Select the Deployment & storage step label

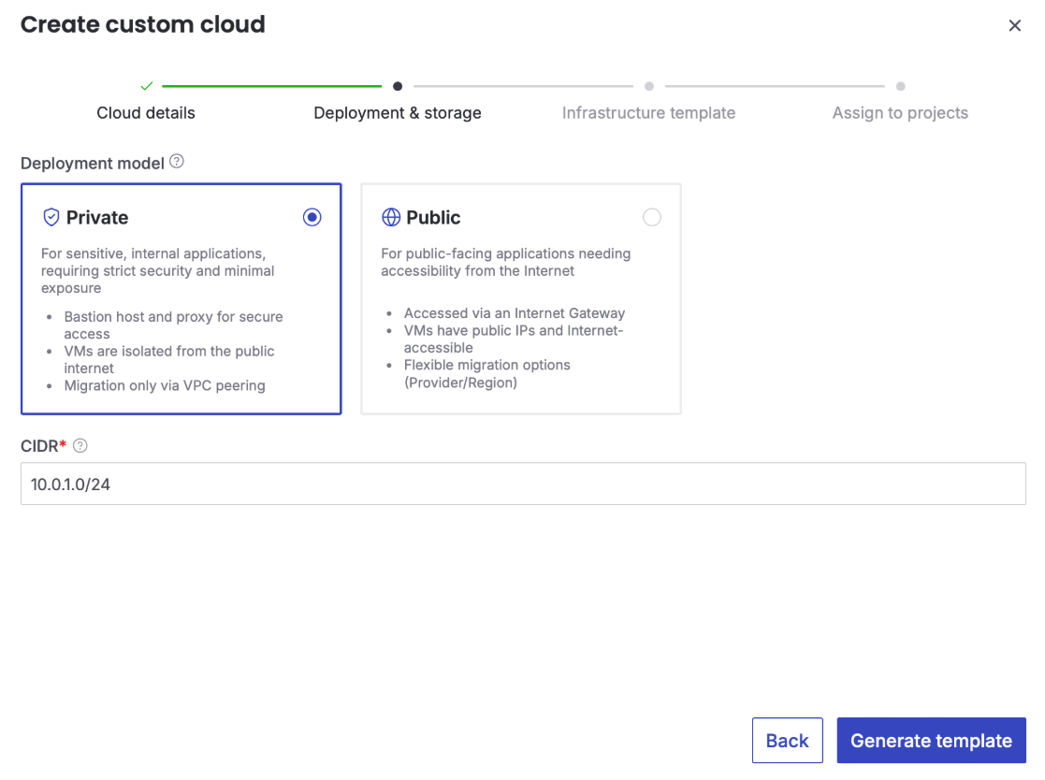click(x=397, y=112)
